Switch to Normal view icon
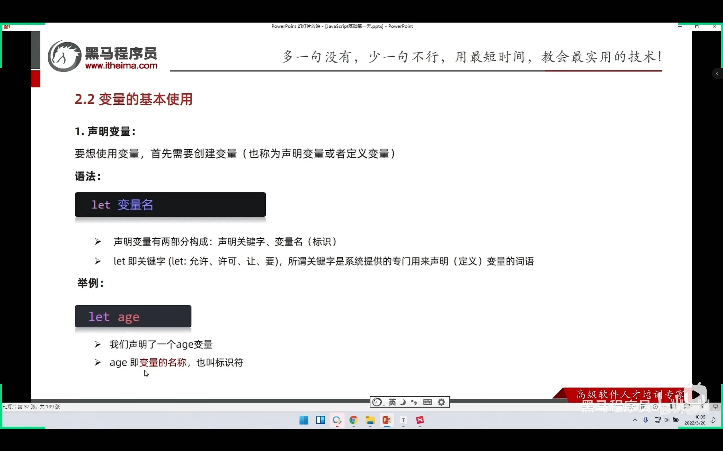723x451 pixels. click(673, 406)
